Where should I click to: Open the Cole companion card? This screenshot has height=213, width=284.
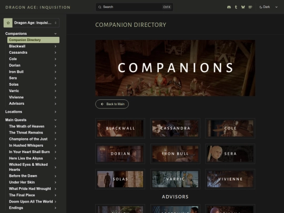coord(230,128)
